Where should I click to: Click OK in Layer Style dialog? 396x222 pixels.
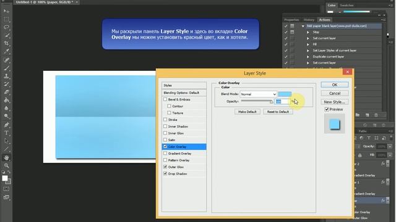pyautogui.click(x=335, y=85)
